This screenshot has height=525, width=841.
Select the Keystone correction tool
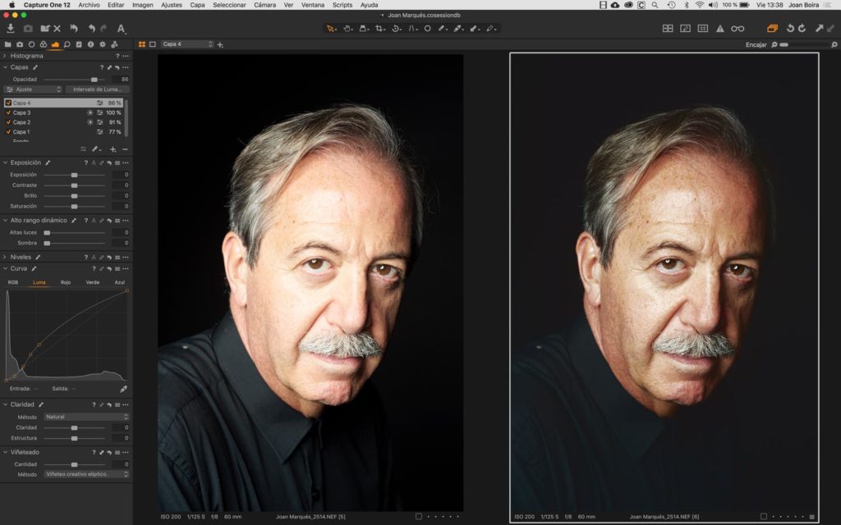pos(412,29)
